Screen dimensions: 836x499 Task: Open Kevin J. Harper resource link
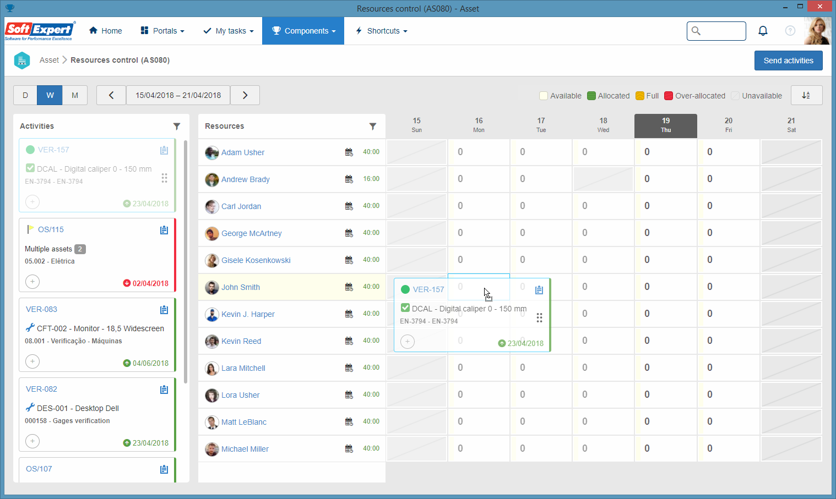(x=248, y=314)
